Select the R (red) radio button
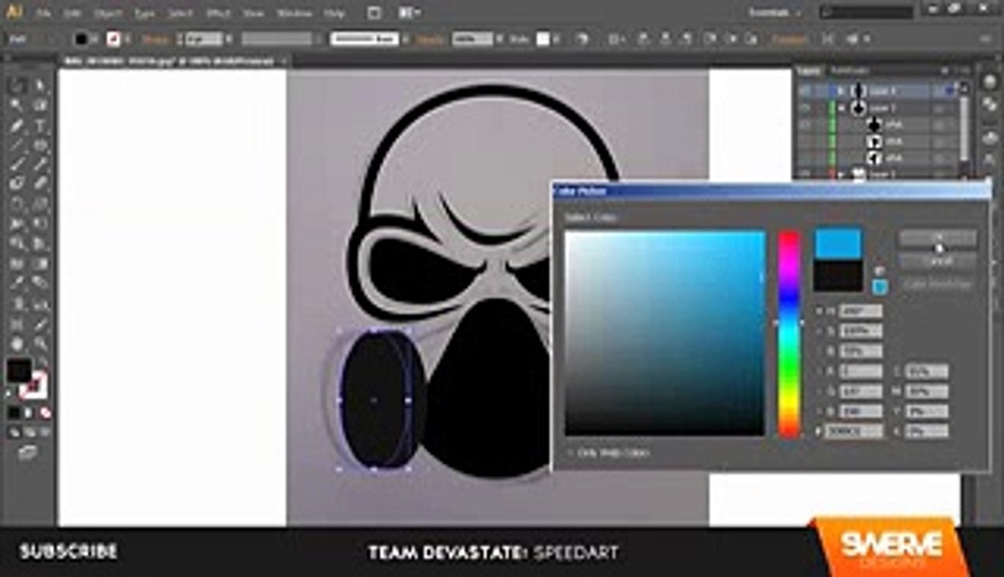 tap(820, 371)
